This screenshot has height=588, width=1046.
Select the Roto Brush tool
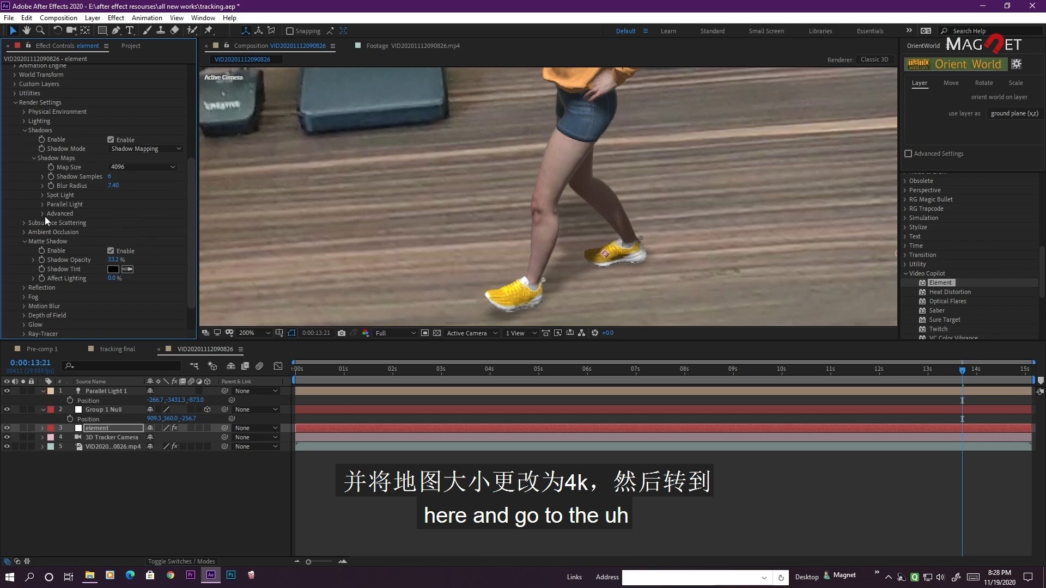[x=192, y=30]
